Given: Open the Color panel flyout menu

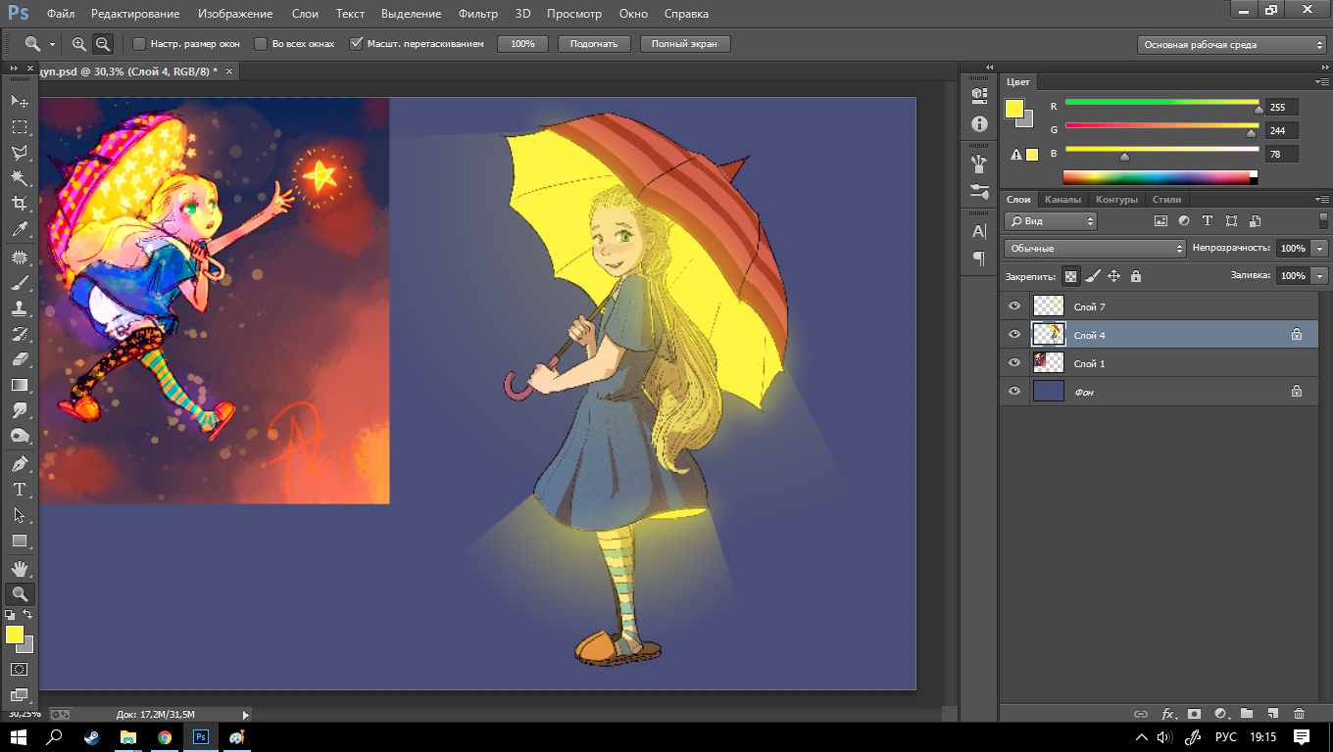Looking at the screenshot, I should click(x=1321, y=81).
